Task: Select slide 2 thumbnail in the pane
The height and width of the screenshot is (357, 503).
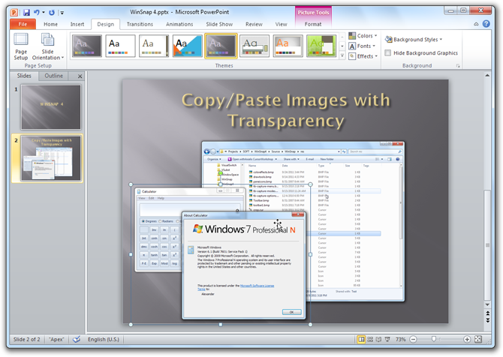Action: pyautogui.click(x=51, y=158)
